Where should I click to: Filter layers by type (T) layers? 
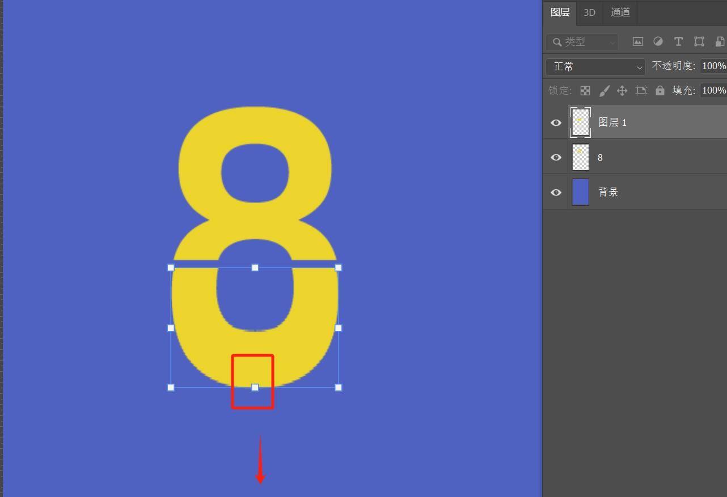pos(678,41)
